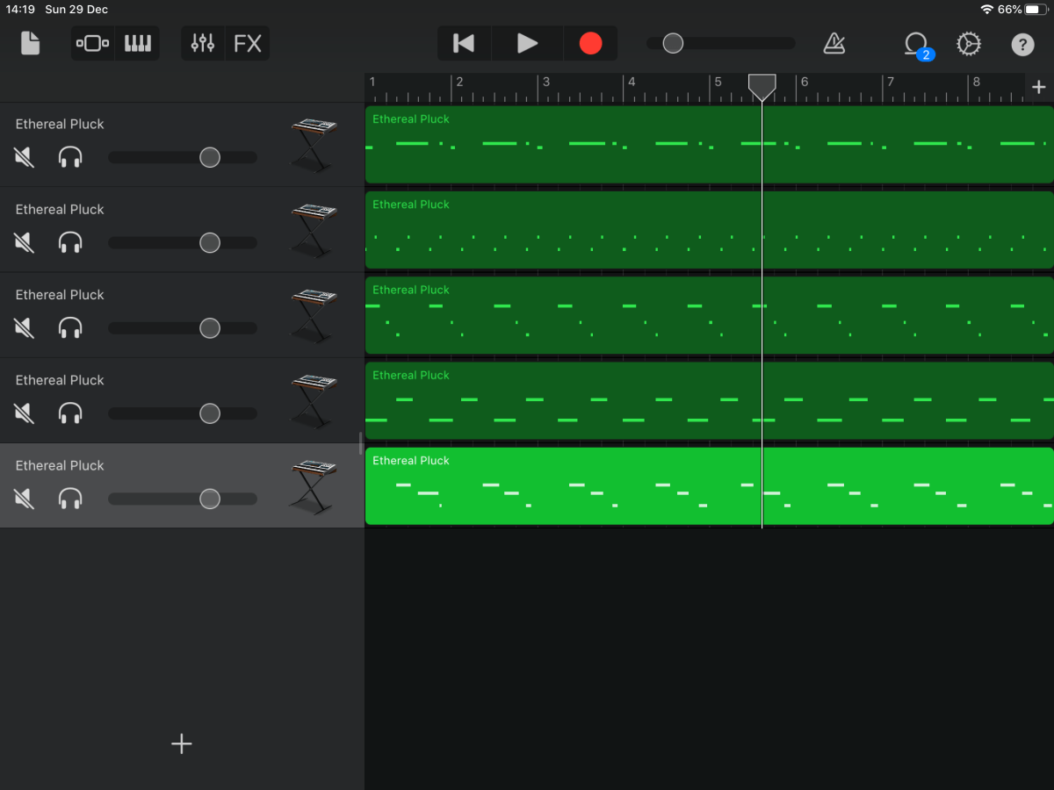Open the Loop Browser
Viewport: 1054px width, 790px height.
(x=916, y=43)
